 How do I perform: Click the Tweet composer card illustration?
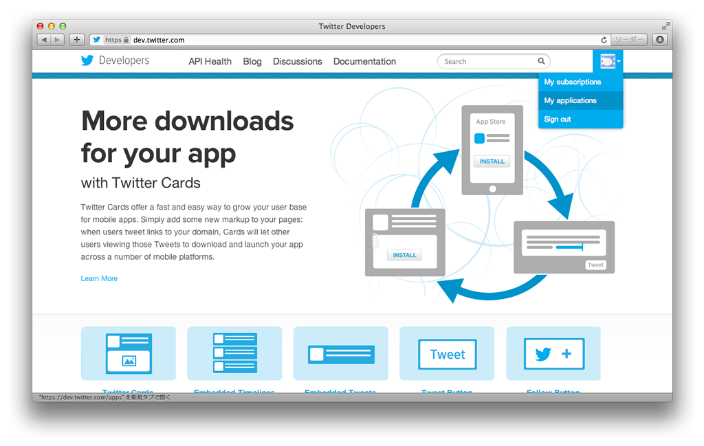[564, 247]
